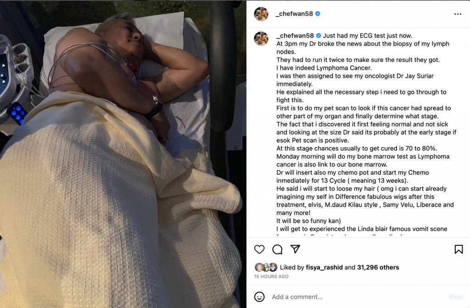Open _chefwan58 username link in header

[294, 13]
